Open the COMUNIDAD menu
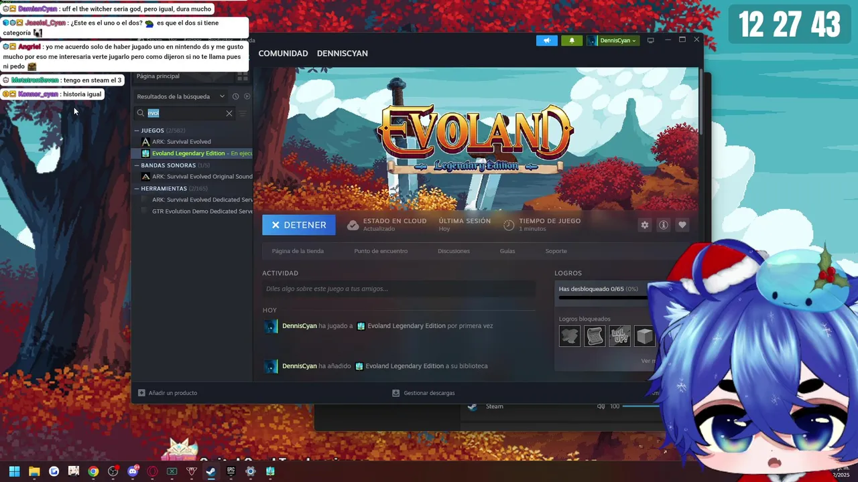858x482 pixels. 283,54
